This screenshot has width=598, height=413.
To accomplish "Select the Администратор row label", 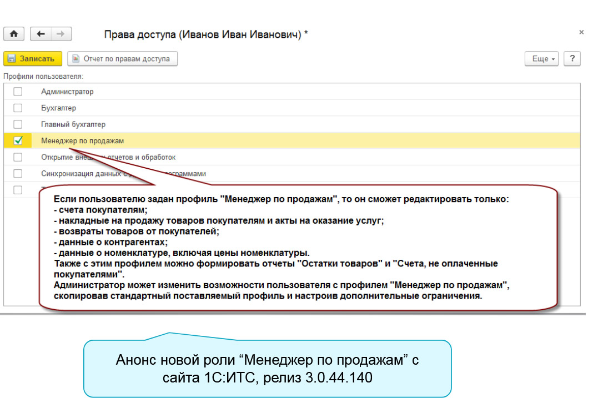I will click(x=67, y=92).
